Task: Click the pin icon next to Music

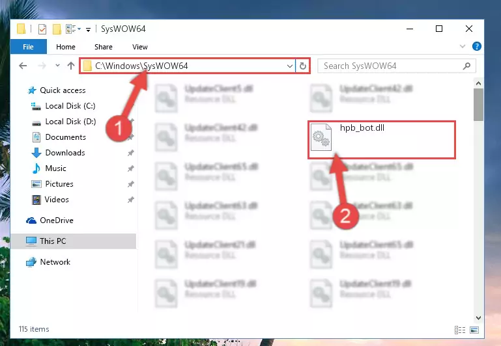Action: (131, 168)
